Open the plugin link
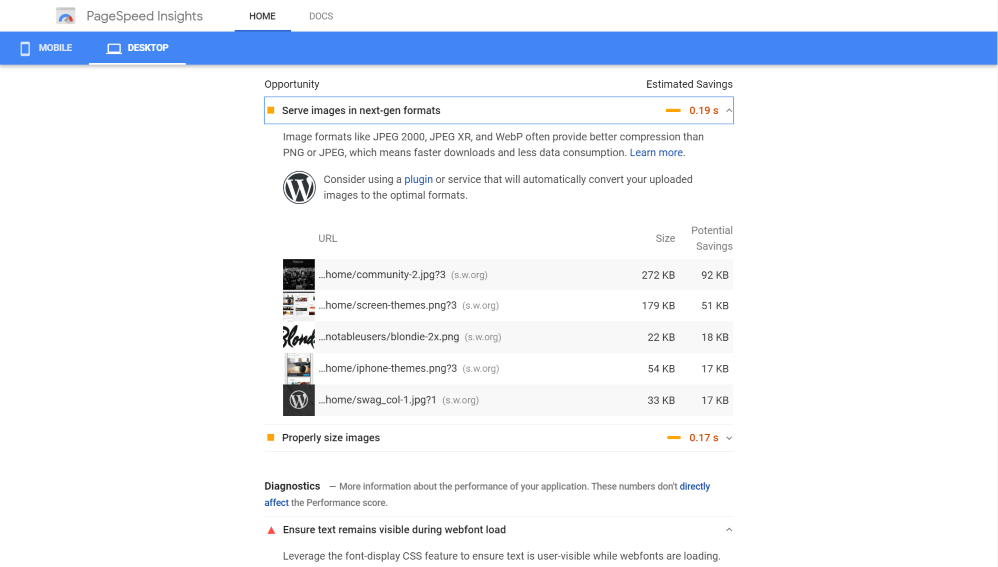 click(x=418, y=179)
